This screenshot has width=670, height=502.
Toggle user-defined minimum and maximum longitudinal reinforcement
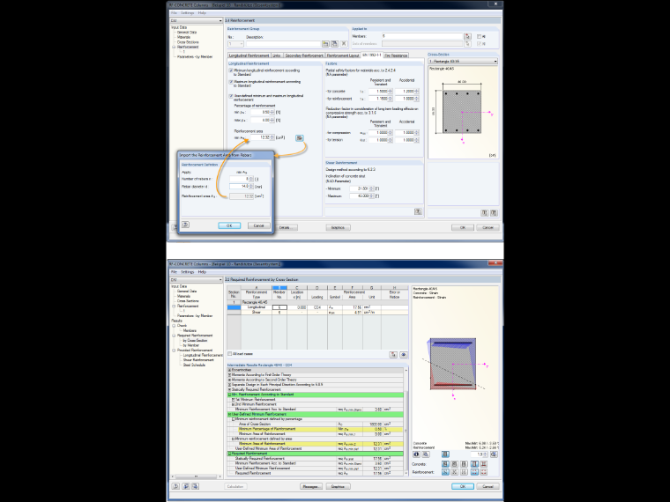(x=231, y=96)
